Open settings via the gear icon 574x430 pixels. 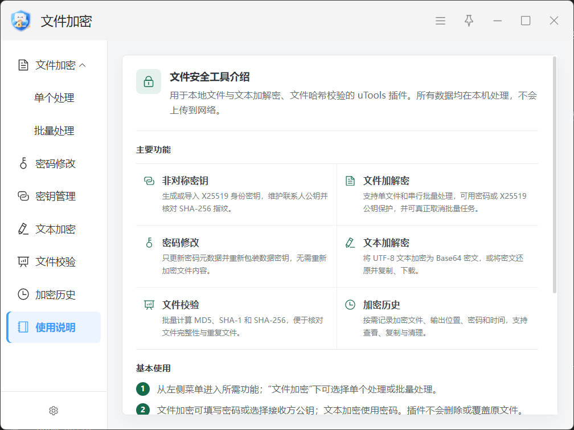(x=54, y=411)
